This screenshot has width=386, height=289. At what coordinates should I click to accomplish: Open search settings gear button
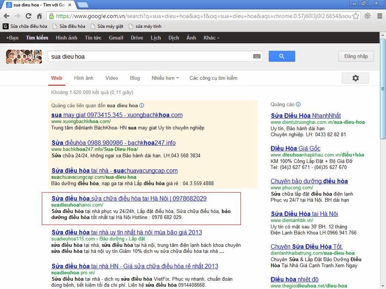tap(355, 78)
